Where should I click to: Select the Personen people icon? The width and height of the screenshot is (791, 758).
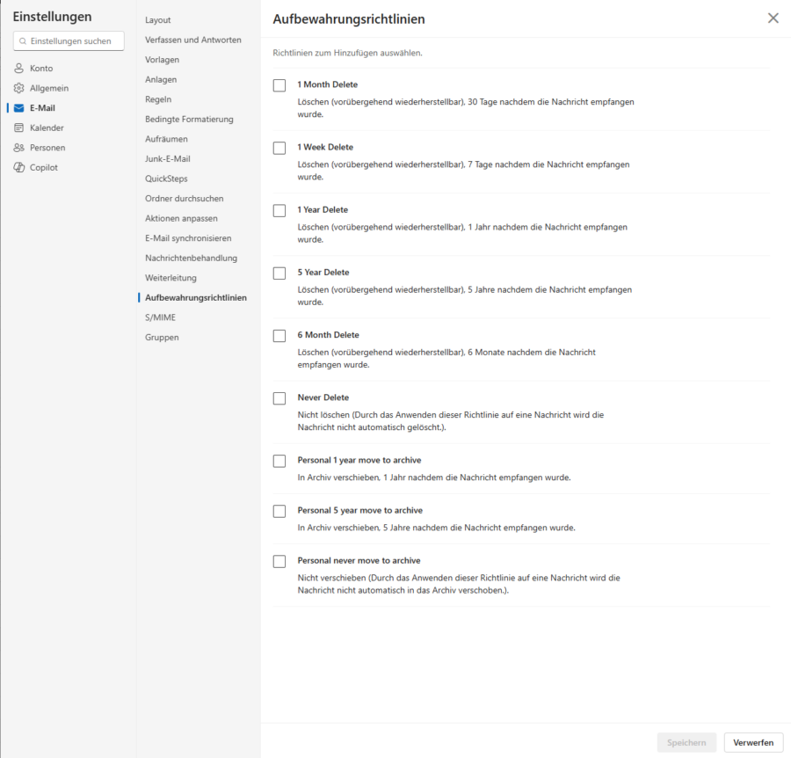18,147
